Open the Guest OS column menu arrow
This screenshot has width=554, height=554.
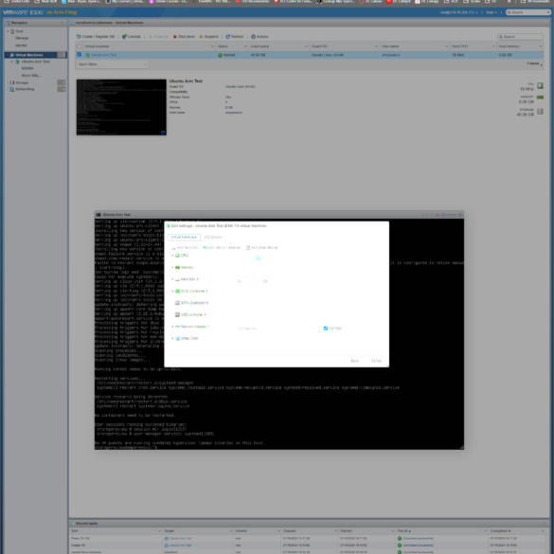(376, 46)
